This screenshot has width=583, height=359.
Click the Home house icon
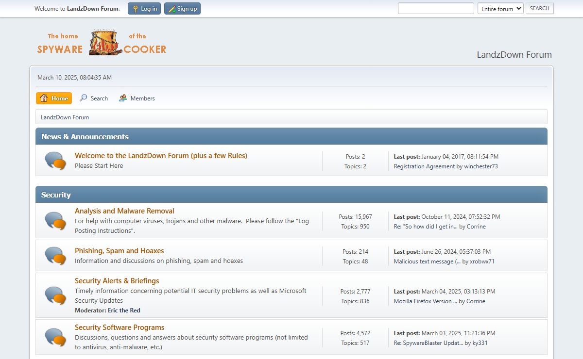(x=44, y=98)
